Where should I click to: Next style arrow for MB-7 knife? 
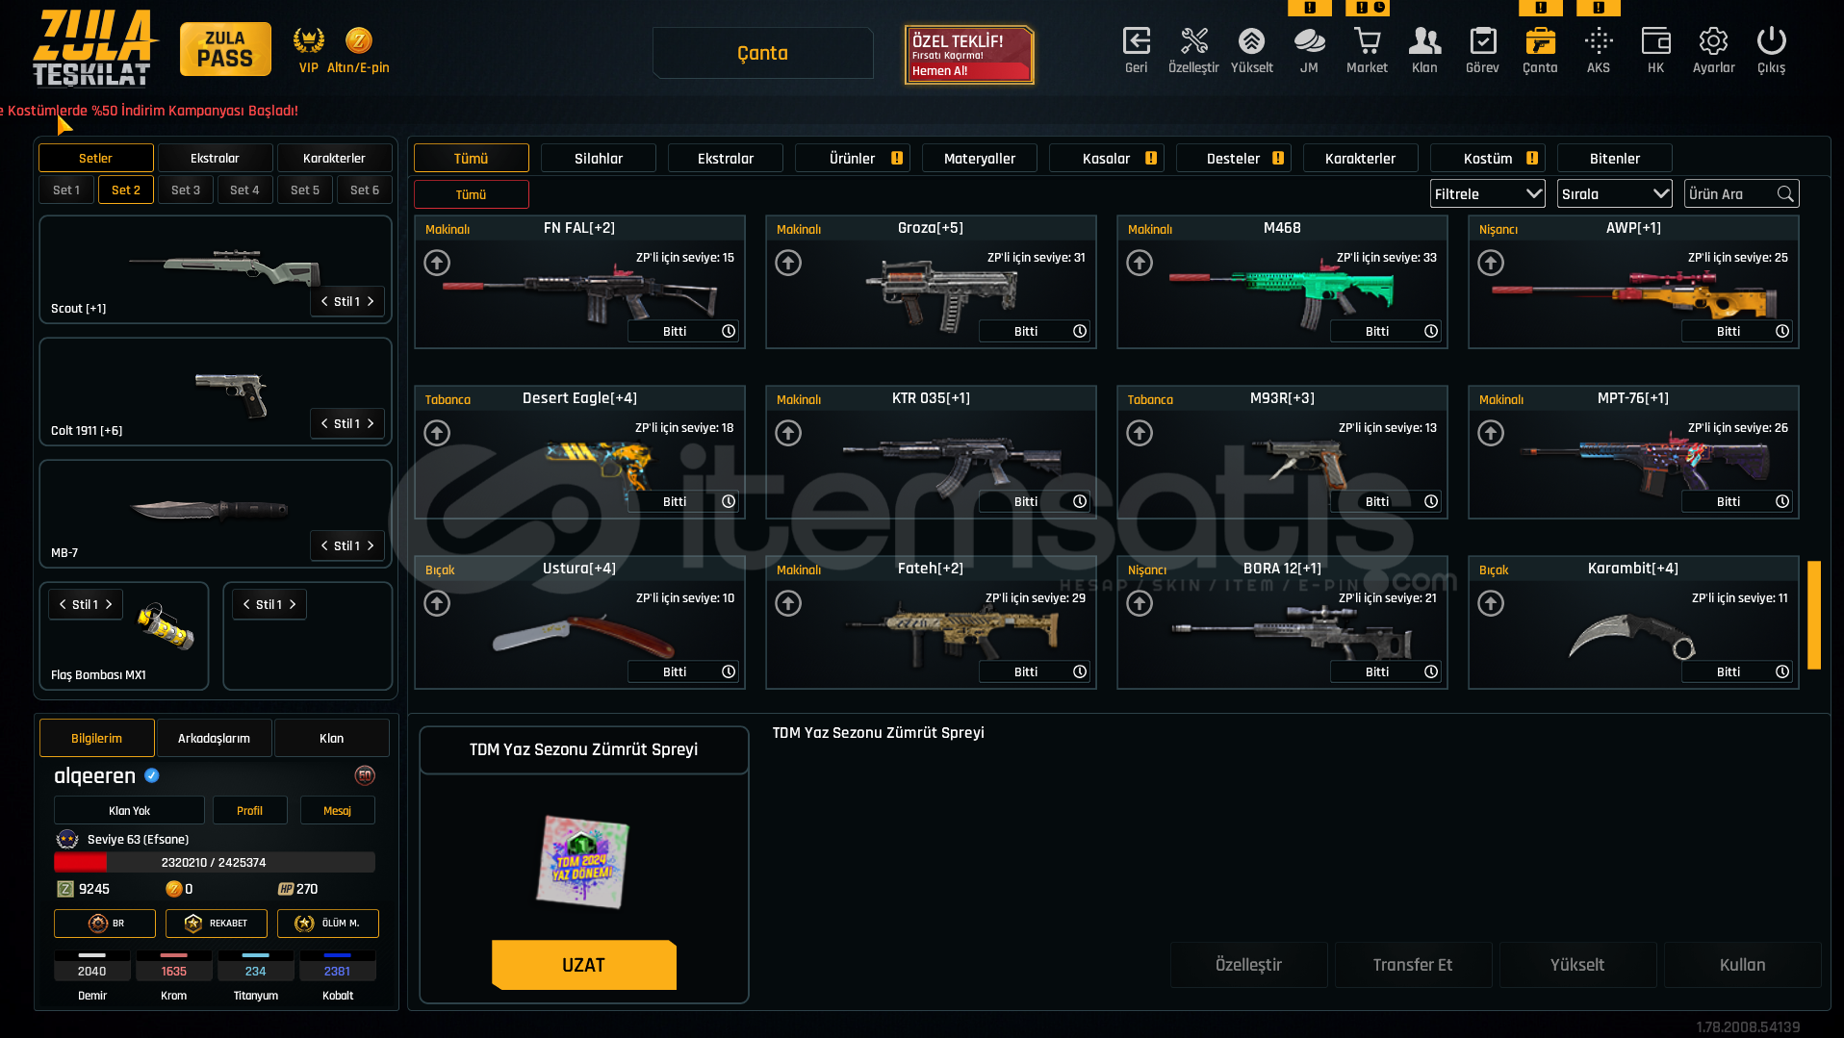[x=371, y=546]
